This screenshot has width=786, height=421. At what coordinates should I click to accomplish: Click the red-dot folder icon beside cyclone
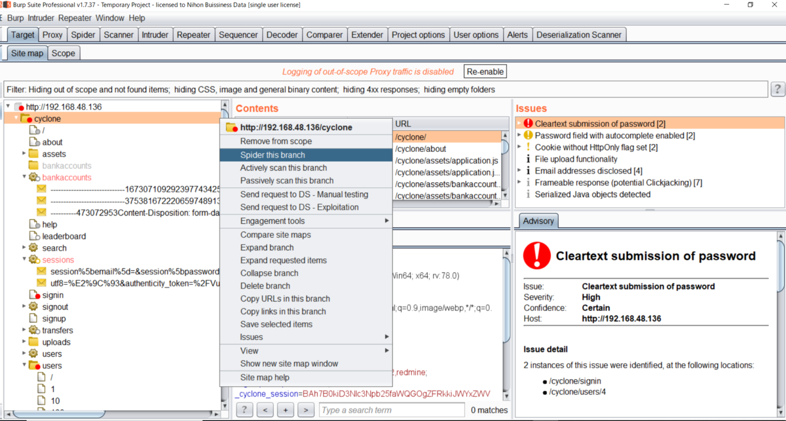click(26, 119)
